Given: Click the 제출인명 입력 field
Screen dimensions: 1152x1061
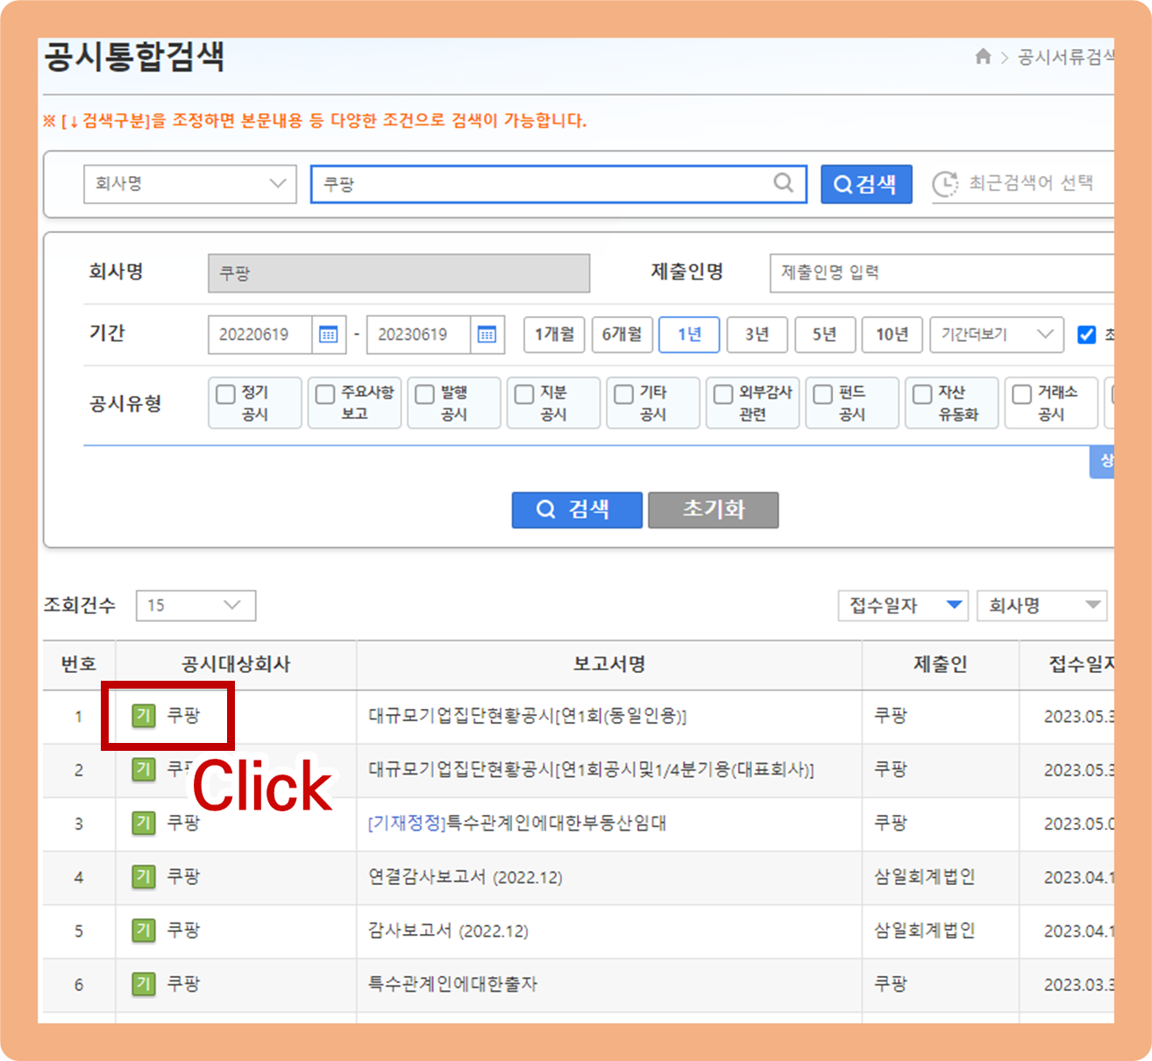Looking at the screenshot, I should (x=942, y=272).
